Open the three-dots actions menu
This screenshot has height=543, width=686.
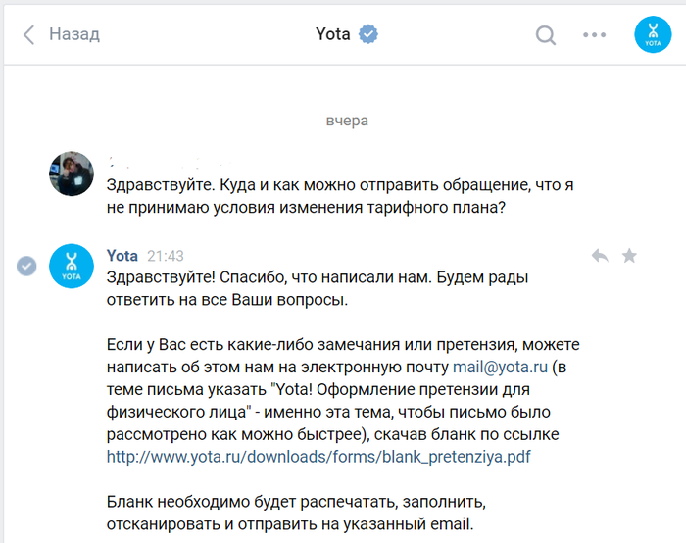[595, 35]
